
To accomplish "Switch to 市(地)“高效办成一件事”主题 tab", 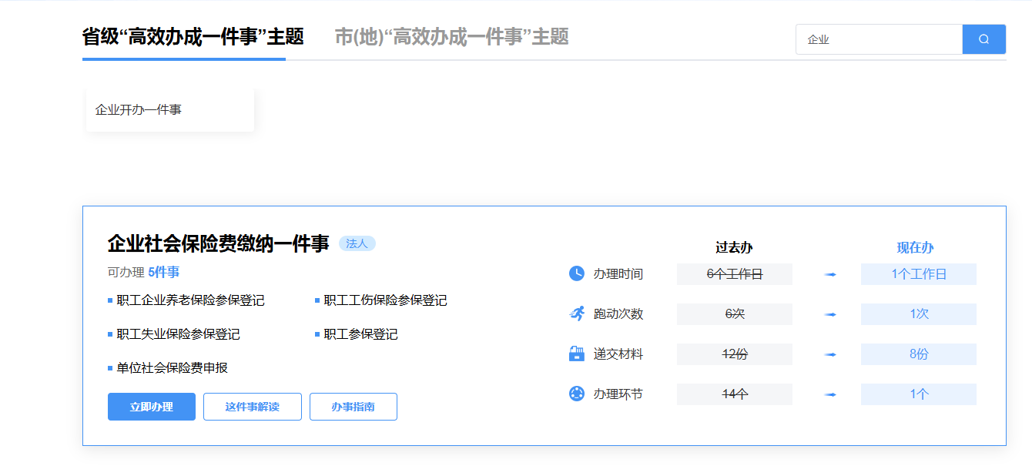I will pyautogui.click(x=451, y=37).
